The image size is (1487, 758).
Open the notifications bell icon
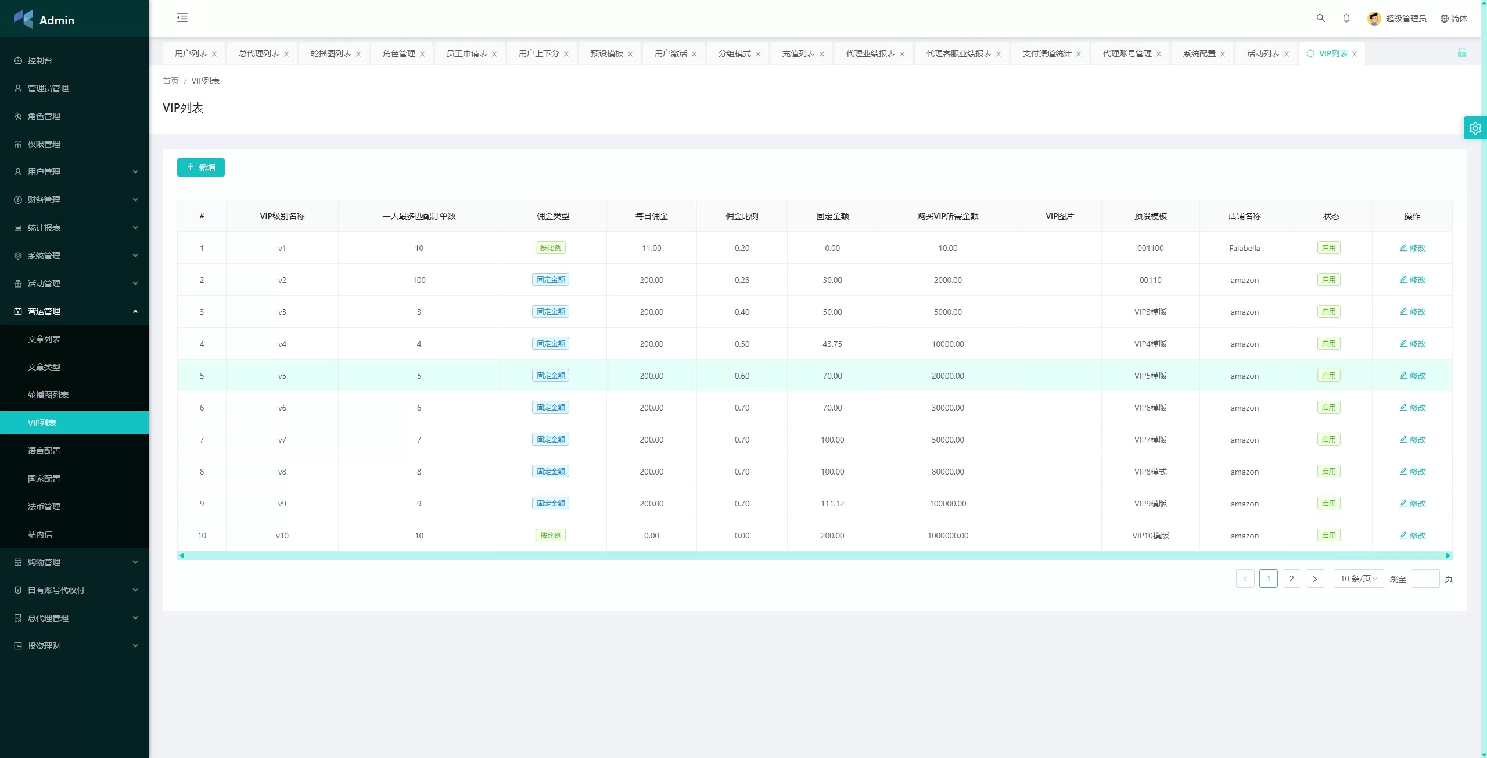coord(1346,18)
